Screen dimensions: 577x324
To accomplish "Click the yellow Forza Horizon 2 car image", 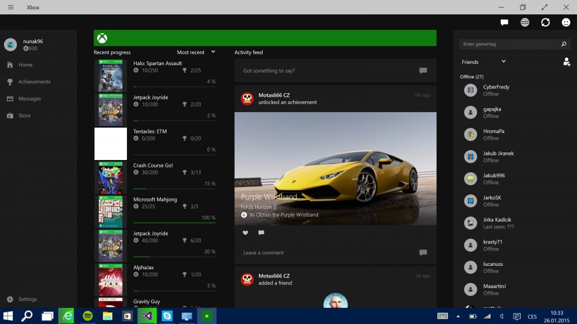I will (x=335, y=169).
